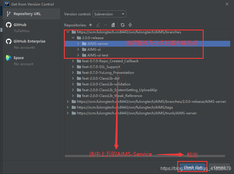The image size is (234, 174).
Task: Click the AIMS-server folder icon
Action: click(x=84, y=44)
